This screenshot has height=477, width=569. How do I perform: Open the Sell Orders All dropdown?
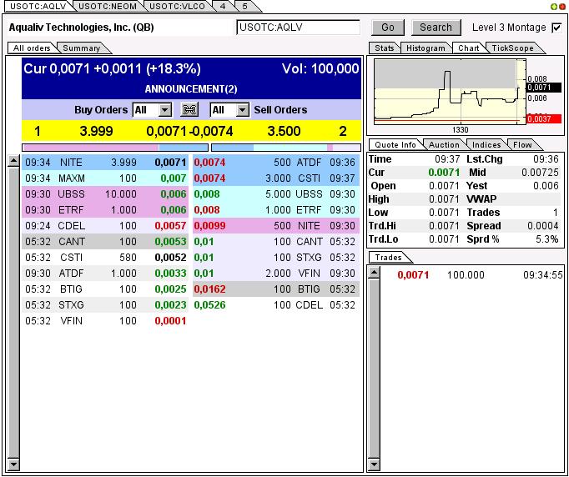point(229,109)
